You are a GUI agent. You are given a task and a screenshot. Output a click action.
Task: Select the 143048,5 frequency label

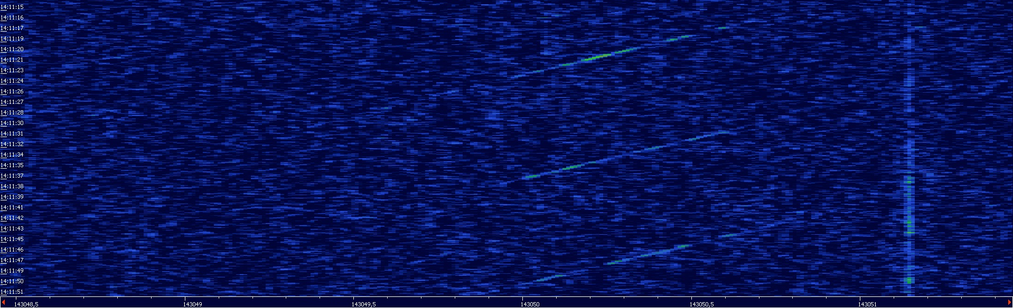(26, 304)
